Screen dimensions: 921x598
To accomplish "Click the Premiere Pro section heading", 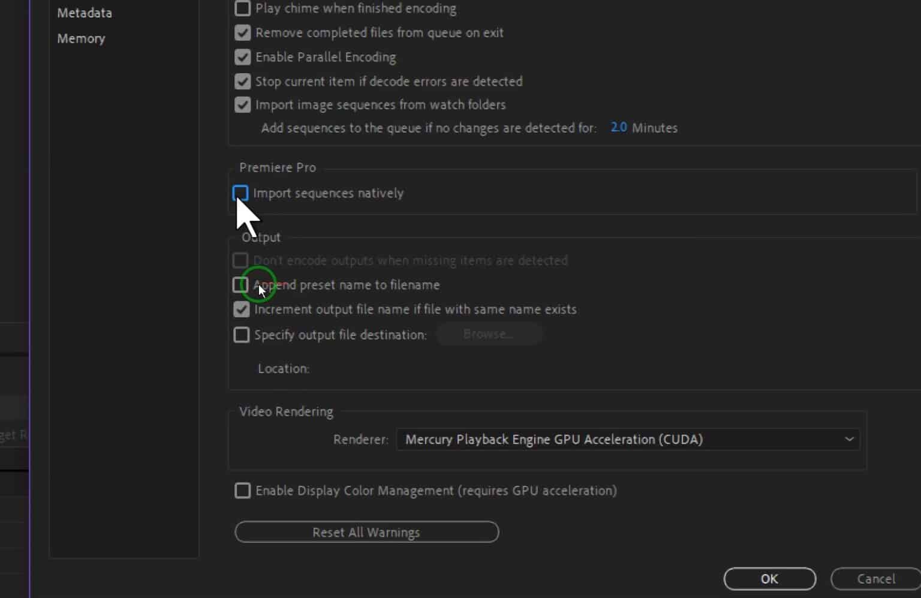I will [278, 167].
